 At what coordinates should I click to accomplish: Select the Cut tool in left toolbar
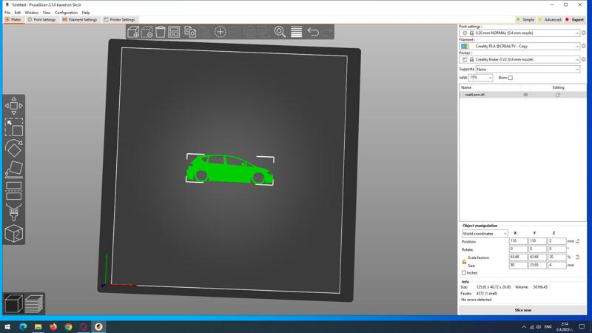14,191
